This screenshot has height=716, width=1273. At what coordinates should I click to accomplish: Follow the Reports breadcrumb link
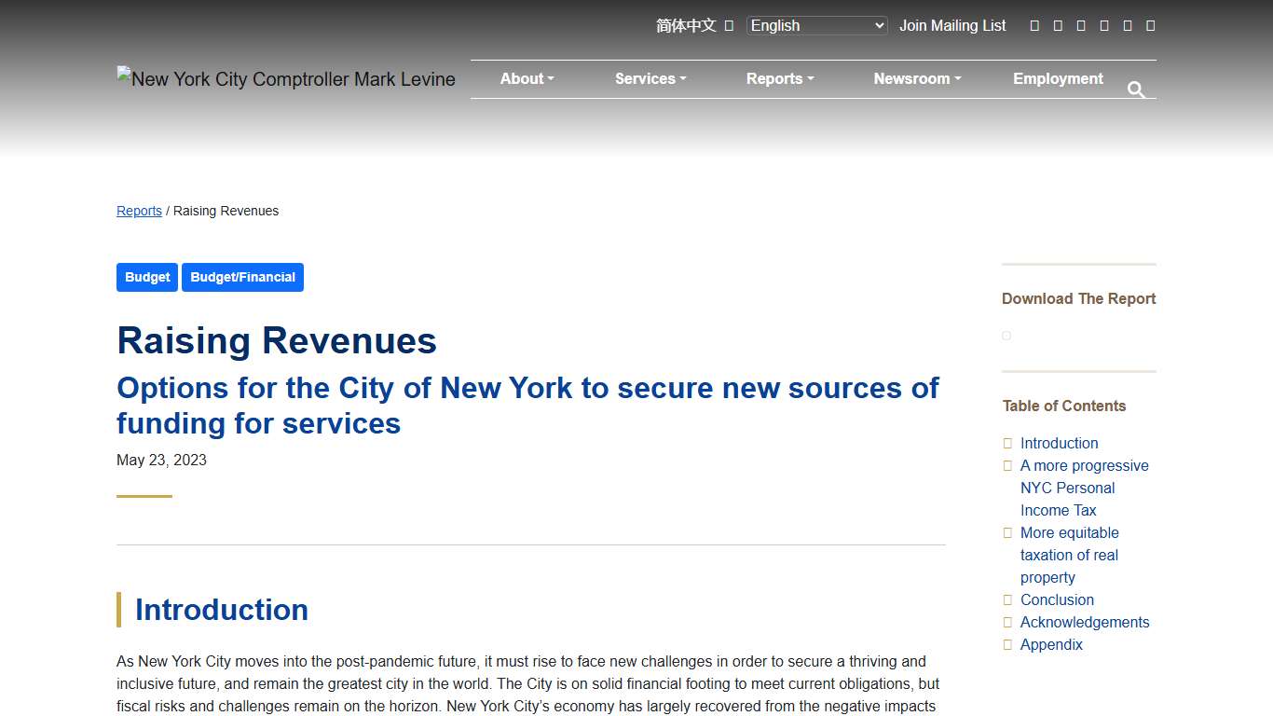point(139,211)
